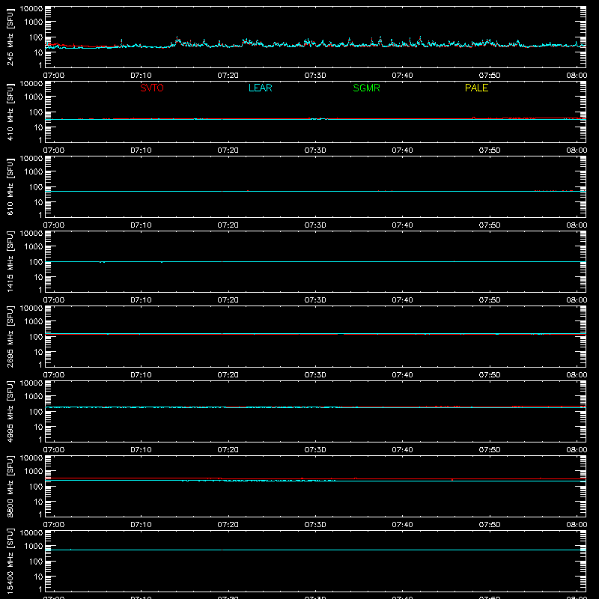Click the red flux trace in the 8800 MHz plot
Screen dimensions: 599x599
click(x=315, y=478)
